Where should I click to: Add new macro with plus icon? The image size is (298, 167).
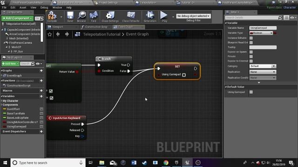[41, 90]
